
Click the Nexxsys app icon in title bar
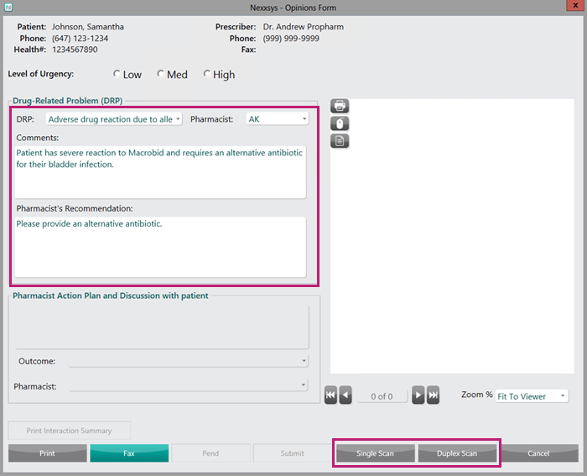coord(8,7)
